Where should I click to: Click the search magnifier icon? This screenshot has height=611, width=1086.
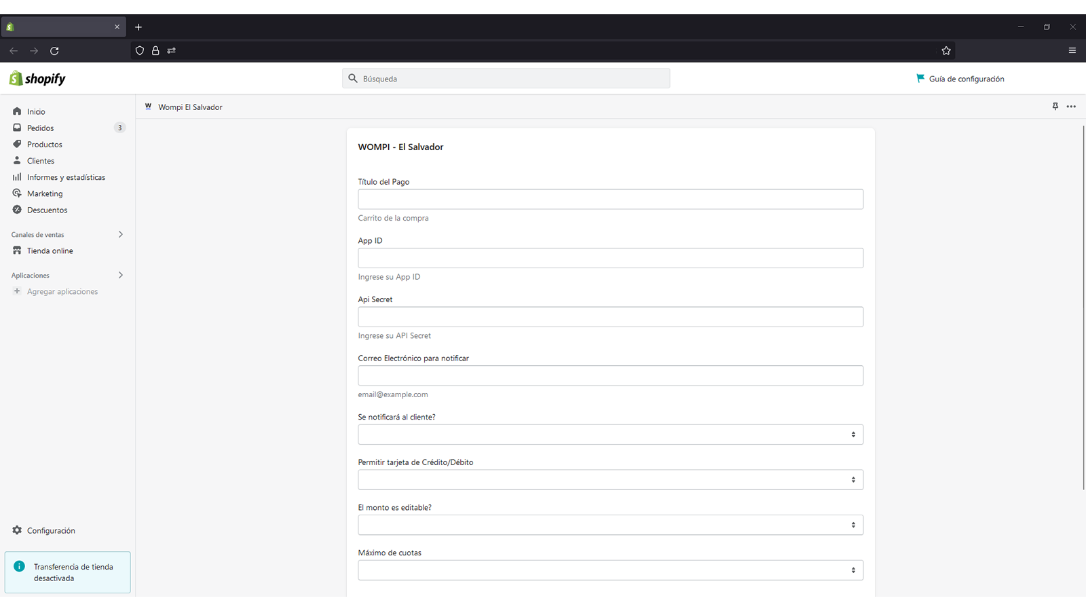tap(353, 78)
